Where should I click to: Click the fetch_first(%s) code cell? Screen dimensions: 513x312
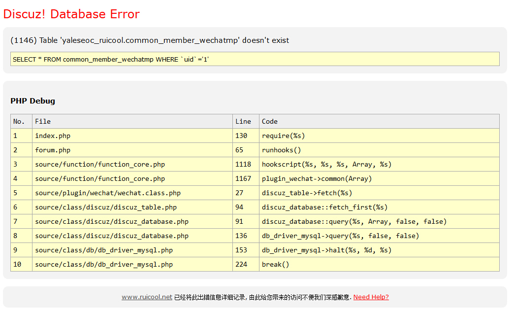379,207
